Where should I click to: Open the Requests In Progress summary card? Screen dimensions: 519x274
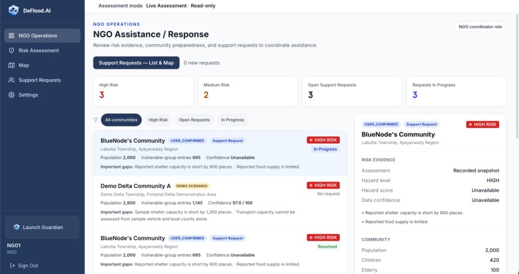pos(457,91)
